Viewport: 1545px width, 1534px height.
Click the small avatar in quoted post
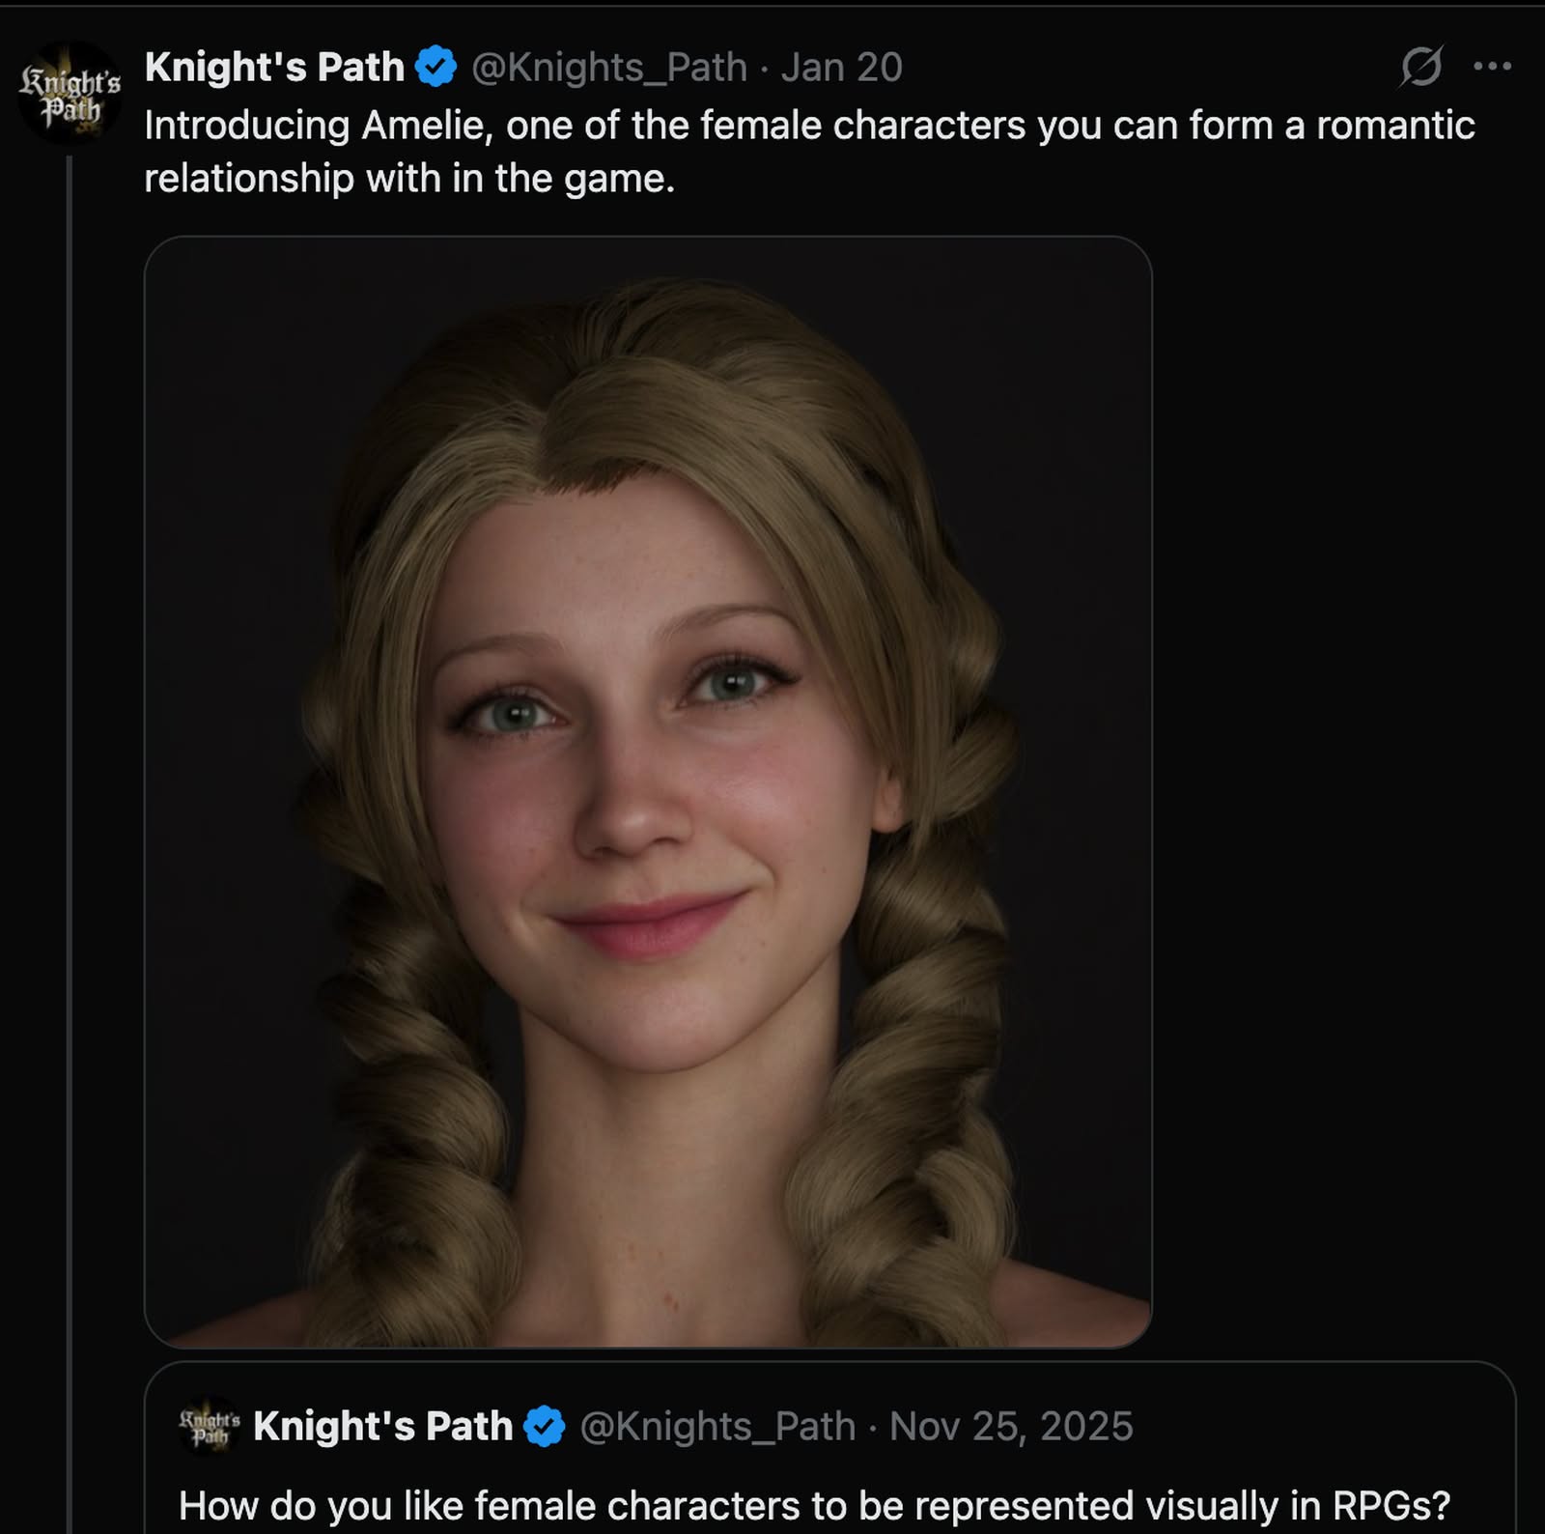point(210,1427)
